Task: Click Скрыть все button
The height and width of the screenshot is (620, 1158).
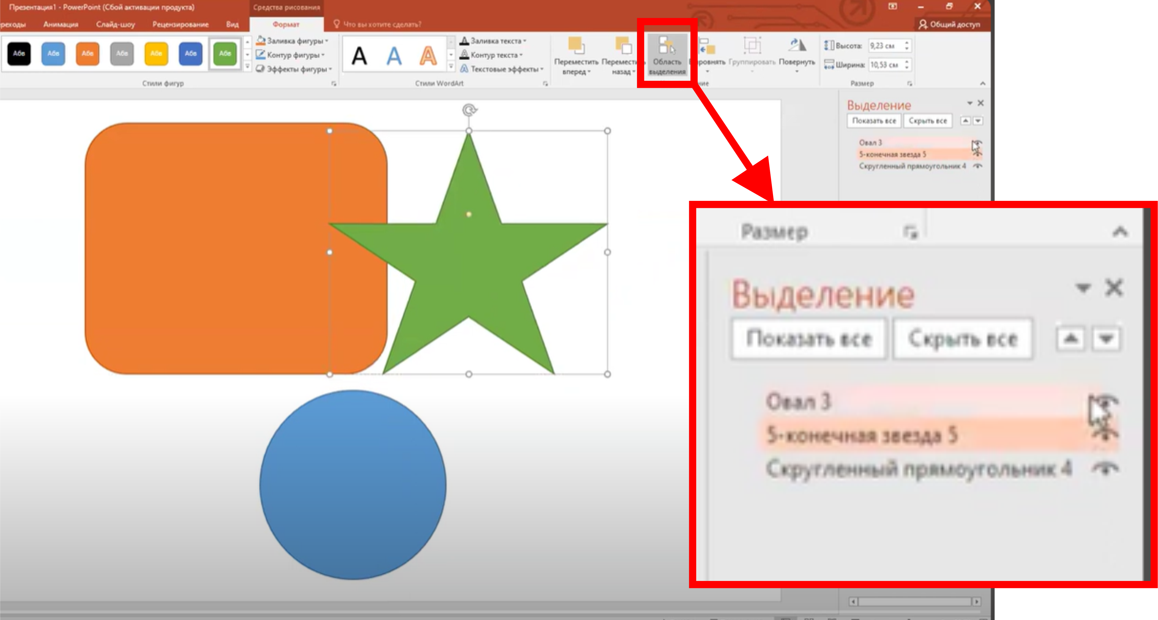Action: 927,120
